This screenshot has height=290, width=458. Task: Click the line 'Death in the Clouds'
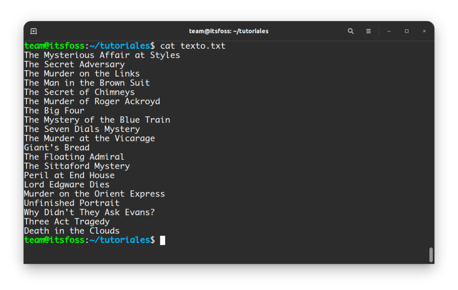[x=72, y=231]
